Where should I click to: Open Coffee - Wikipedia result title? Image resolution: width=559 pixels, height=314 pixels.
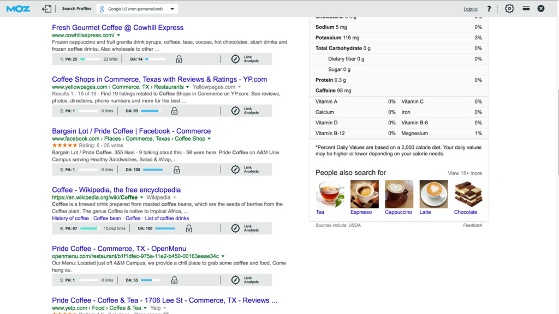[x=116, y=190]
